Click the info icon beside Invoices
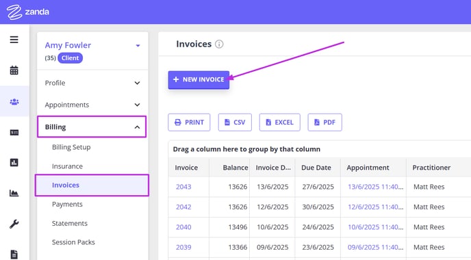The image size is (471, 260). (x=219, y=44)
